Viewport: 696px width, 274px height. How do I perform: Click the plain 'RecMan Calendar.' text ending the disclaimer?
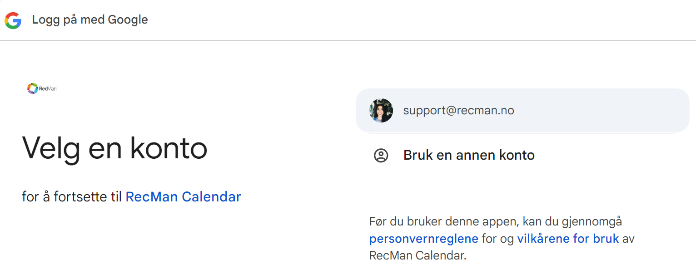(x=418, y=255)
